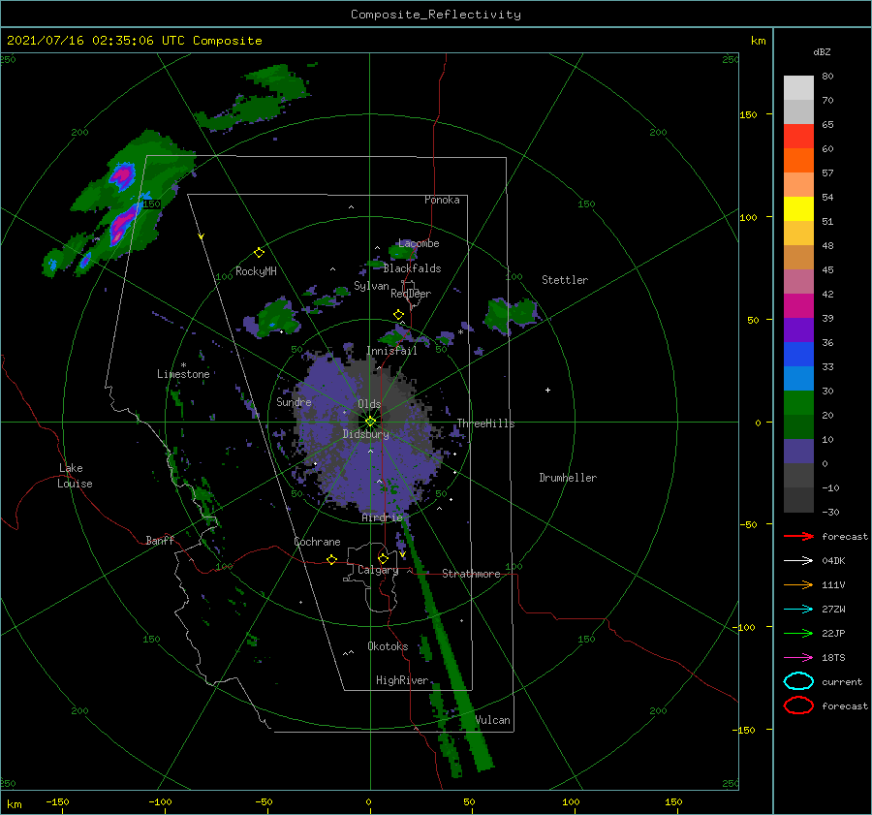Click the Vulcan label
Viewport: 872px width, 815px height.
pos(493,720)
